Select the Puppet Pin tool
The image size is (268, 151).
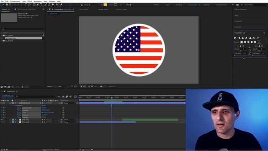[61, 5]
